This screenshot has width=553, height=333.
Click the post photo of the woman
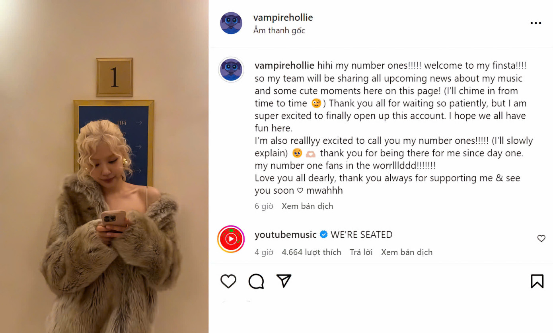tap(104, 166)
